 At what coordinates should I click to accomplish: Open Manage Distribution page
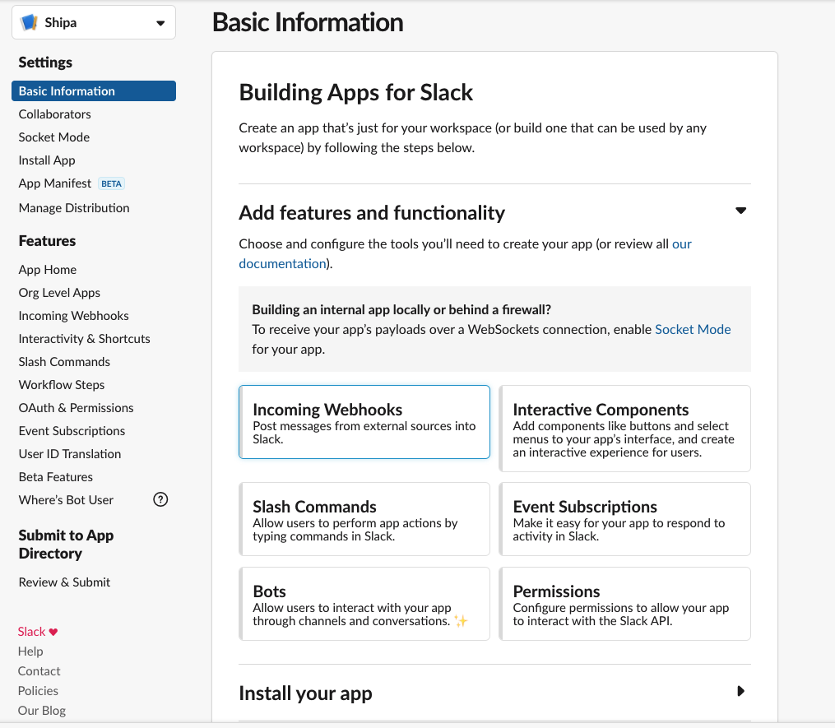tap(74, 207)
